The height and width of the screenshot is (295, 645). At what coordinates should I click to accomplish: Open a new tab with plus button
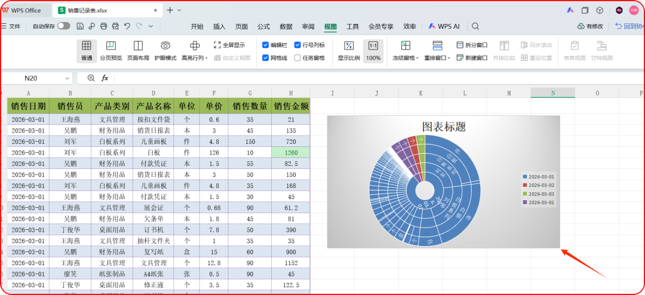170,10
